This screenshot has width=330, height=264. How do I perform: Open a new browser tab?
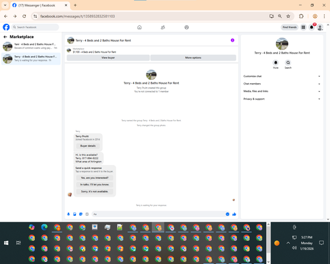coord(75,5)
